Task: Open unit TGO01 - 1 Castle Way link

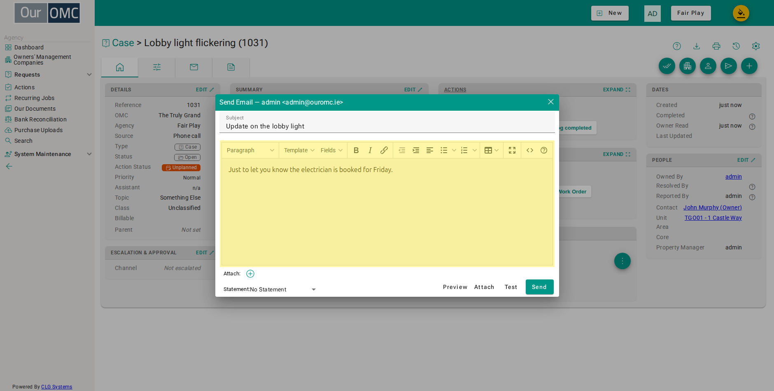Action: pyautogui.click(x=713, y=218)
